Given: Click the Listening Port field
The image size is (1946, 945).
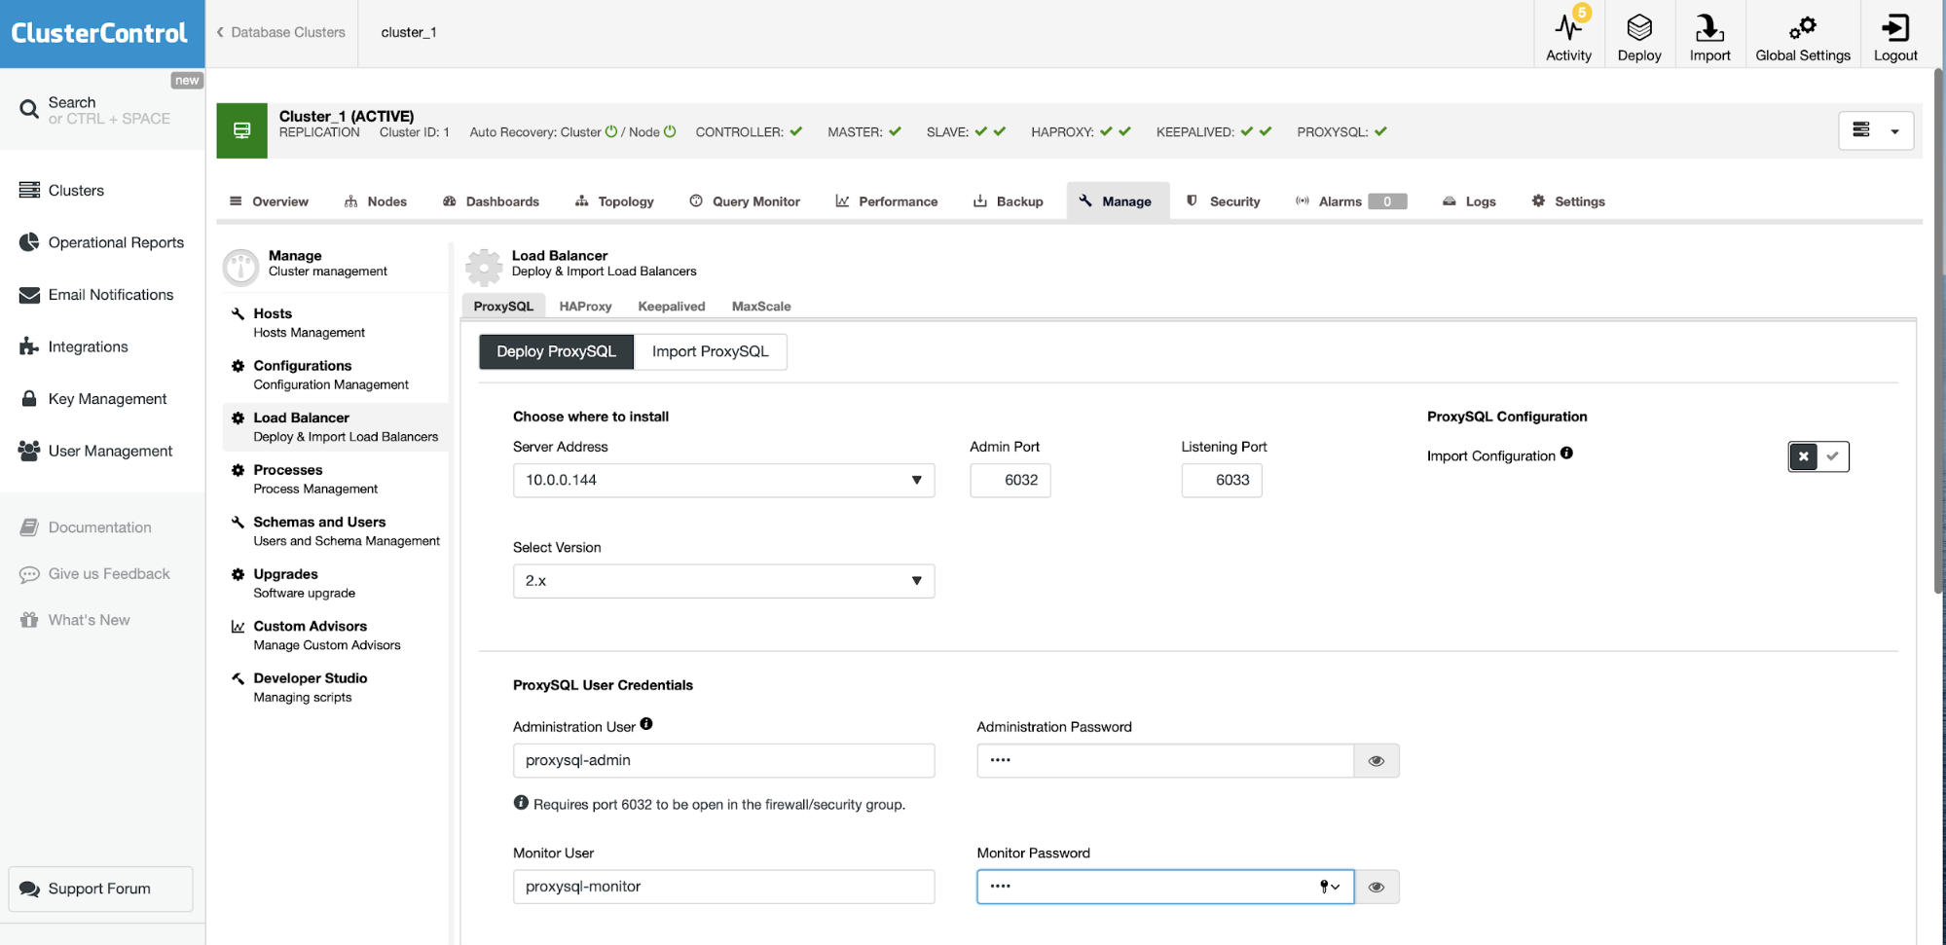Looking at the screenshot, I should 1222,480.
